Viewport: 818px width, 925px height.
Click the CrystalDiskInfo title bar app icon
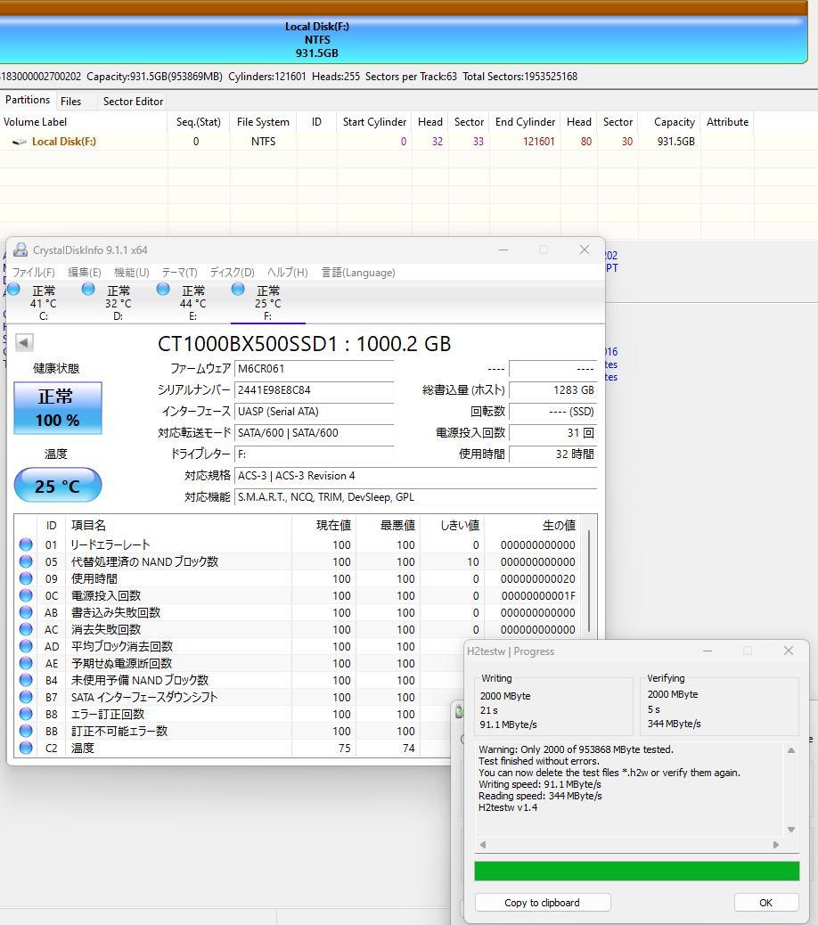[20, 250]
